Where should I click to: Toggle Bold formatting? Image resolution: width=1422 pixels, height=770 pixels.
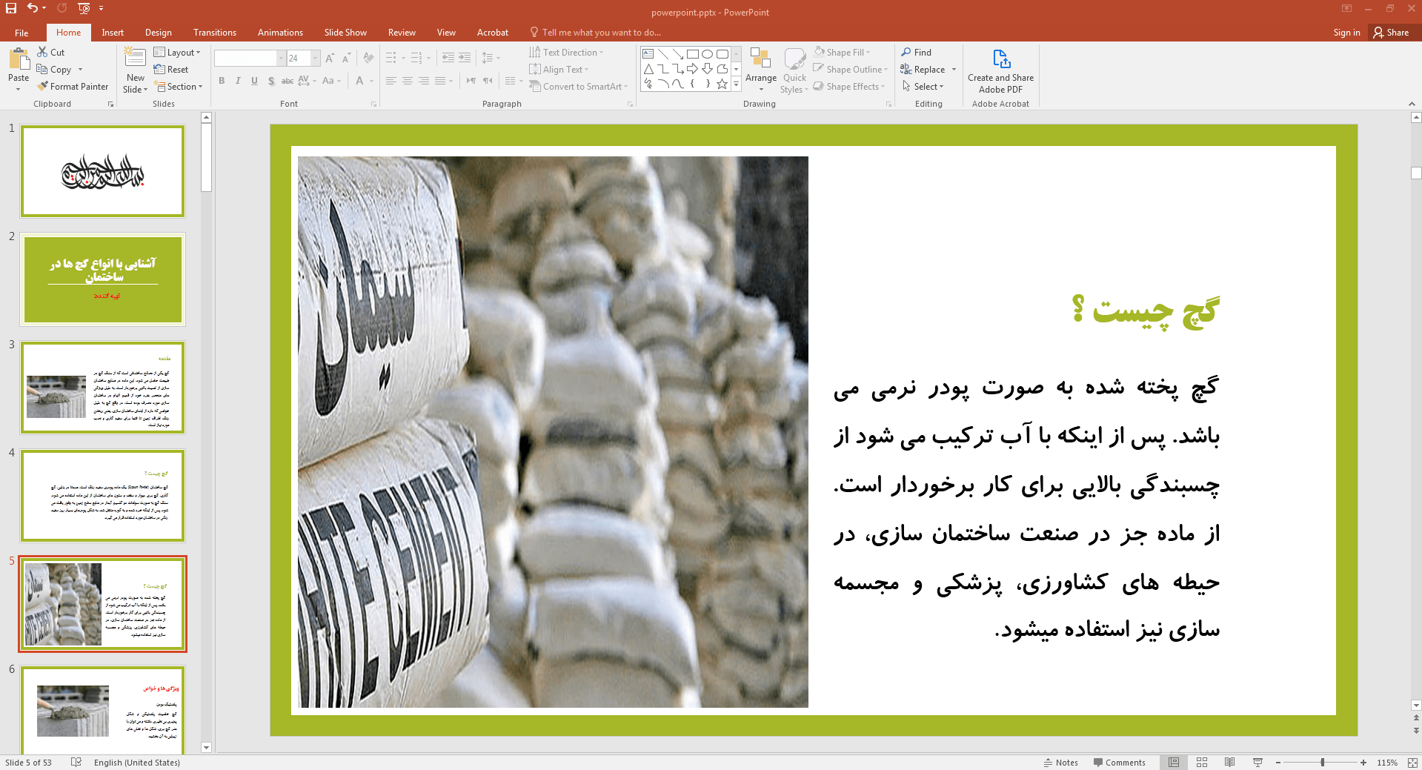coord(221,81)
